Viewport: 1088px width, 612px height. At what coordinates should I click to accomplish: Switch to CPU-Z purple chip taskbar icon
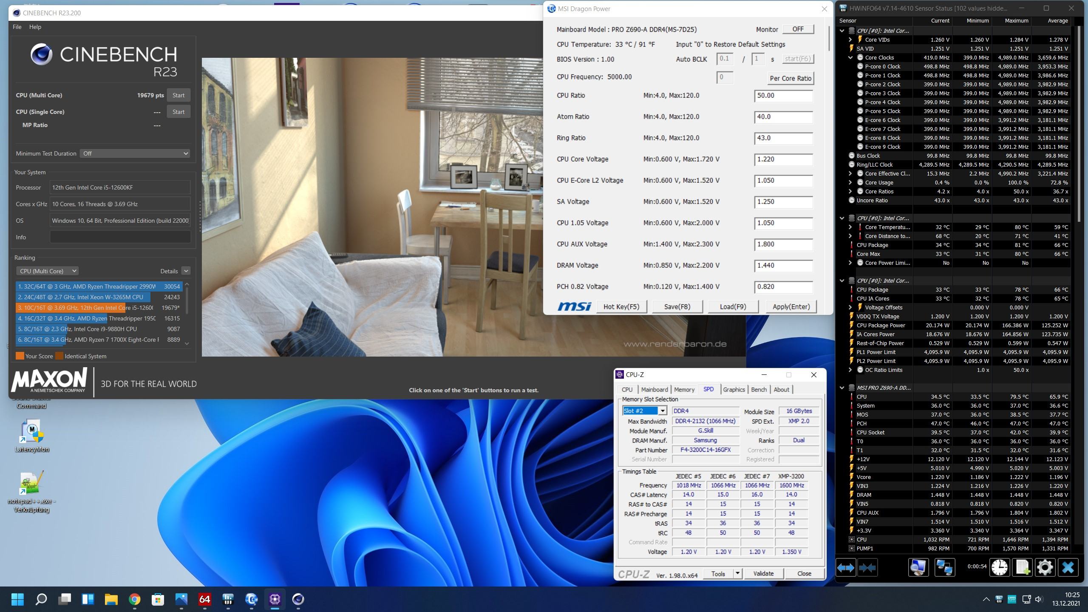pyautogui.click(x=275, y=599)
